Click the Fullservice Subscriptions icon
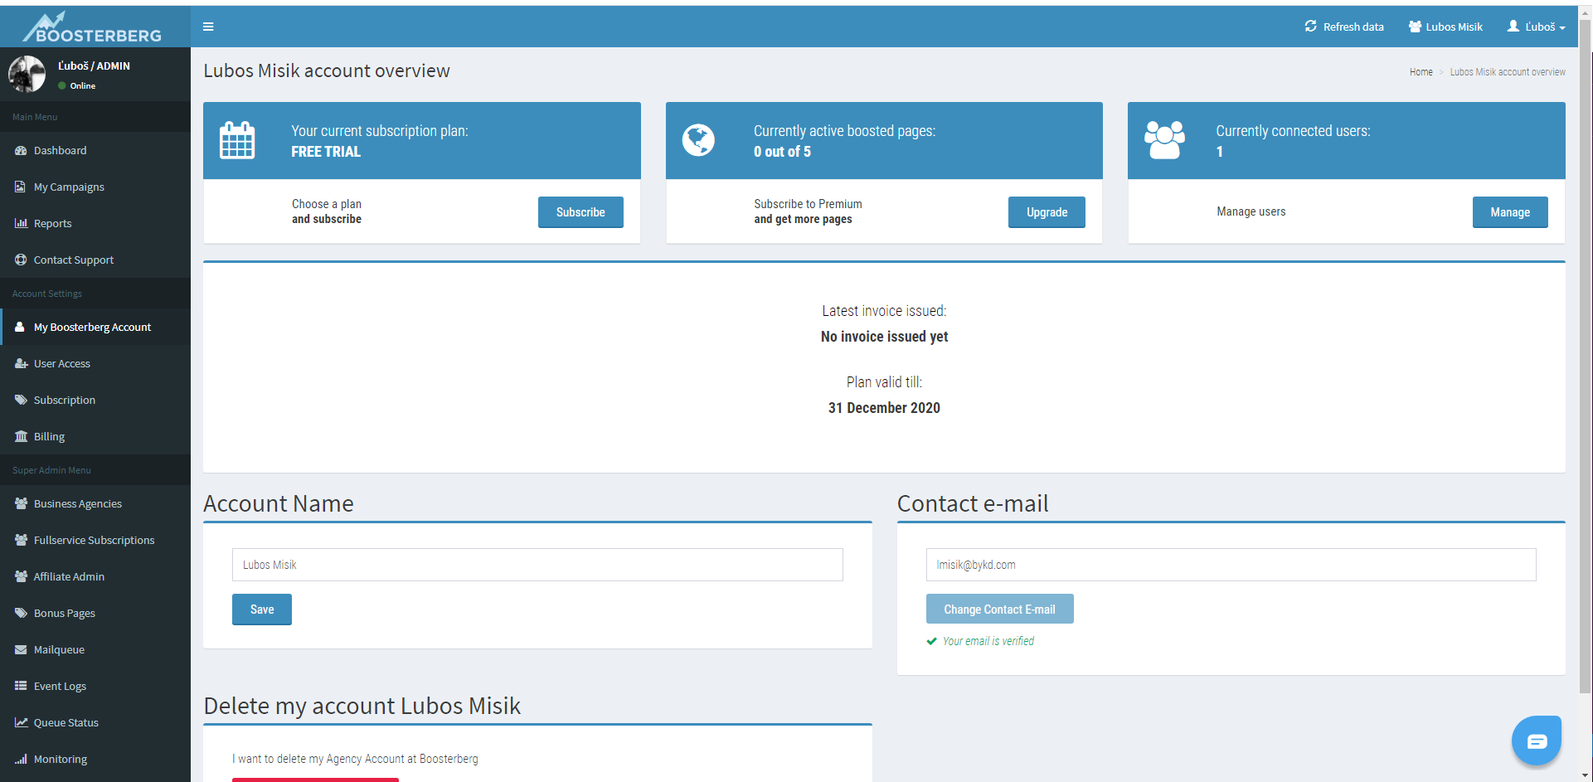Viewport: 1593px width, 782px height. (x=21, y=540)
